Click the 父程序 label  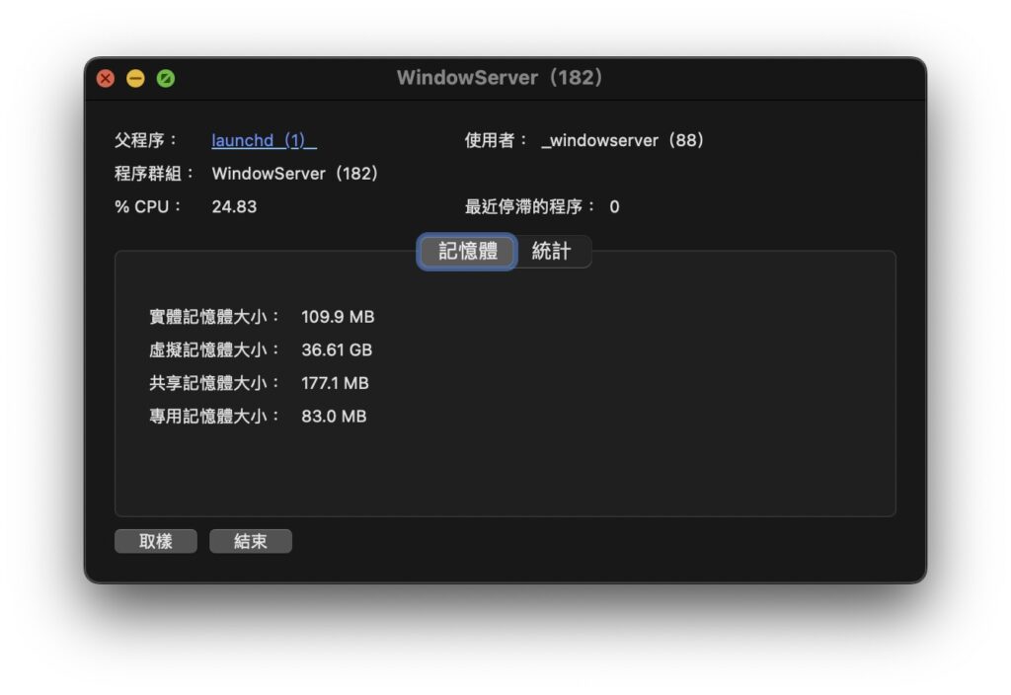coord(143,140)
